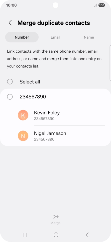
Task: Tap the edge panel handle on the right side
Action: point(110,63)
